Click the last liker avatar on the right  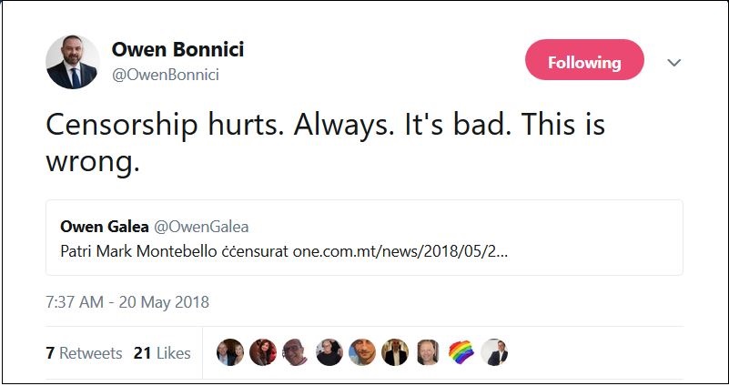coord(494,352)
